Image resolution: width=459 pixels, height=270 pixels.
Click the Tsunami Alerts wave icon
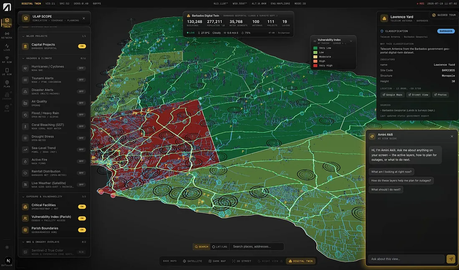[x=25, y=80]
